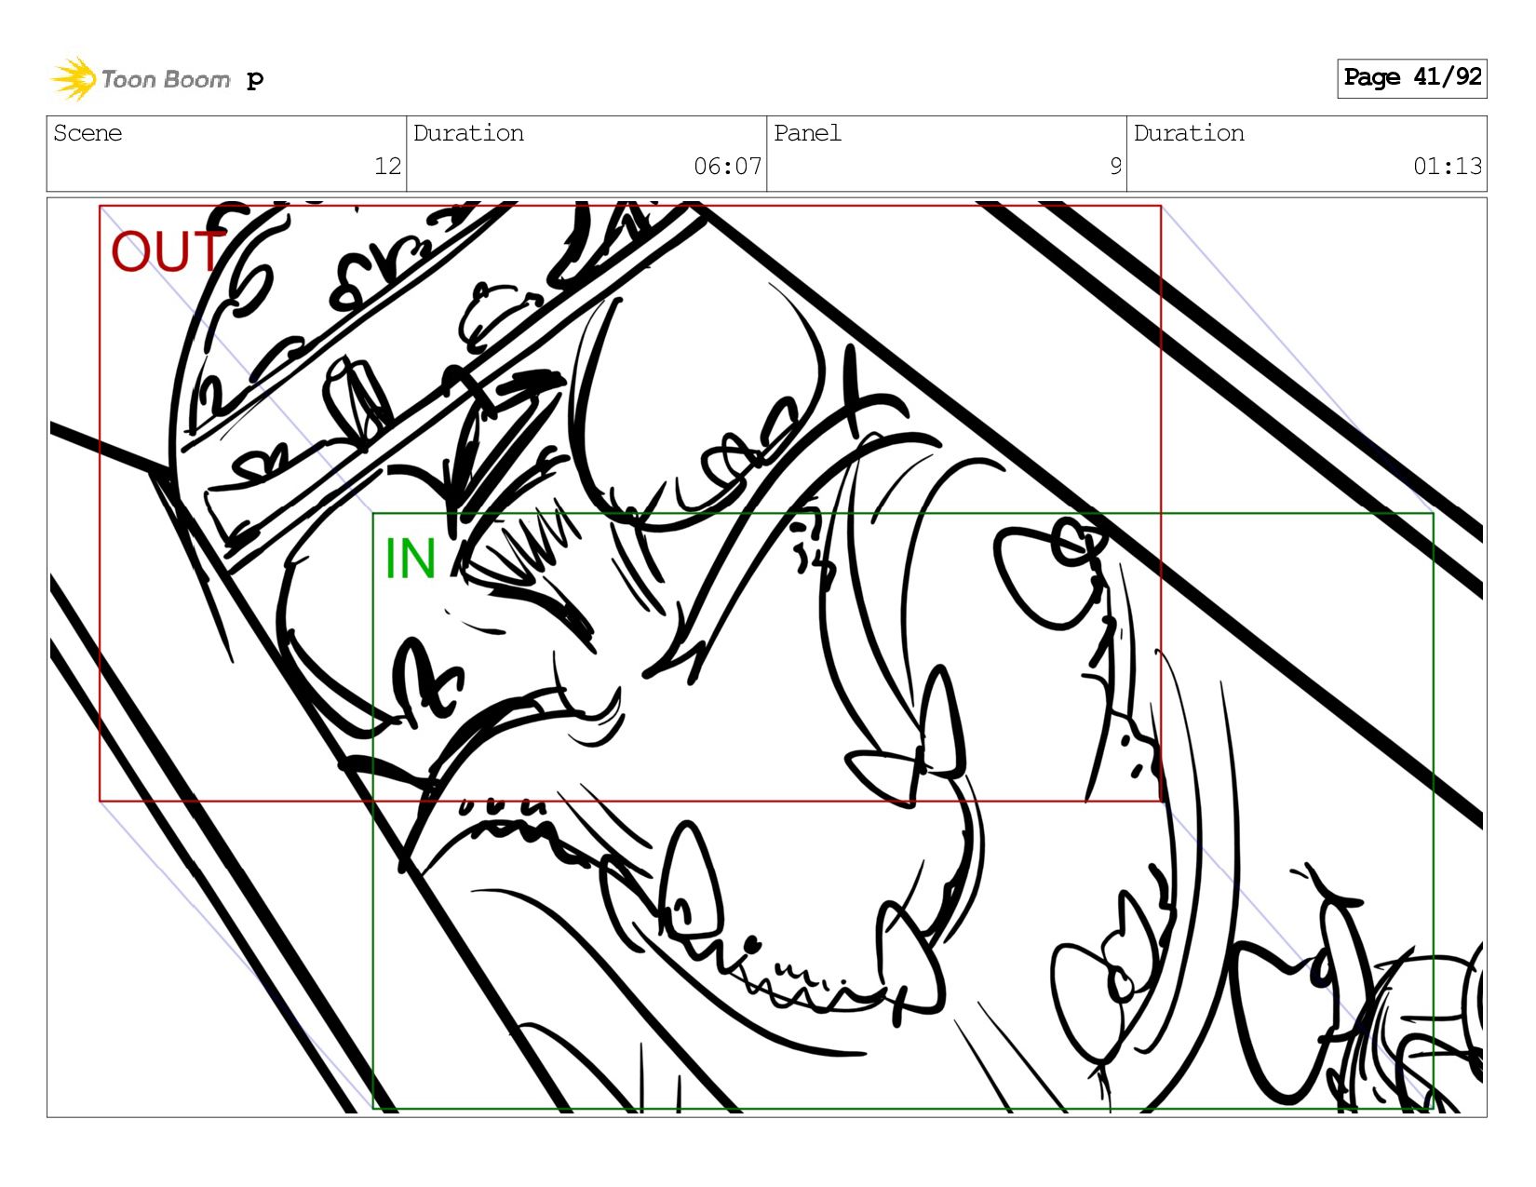1536x1187 pixels.
Task: Select the scene number 12
Action: pos(387,167)
